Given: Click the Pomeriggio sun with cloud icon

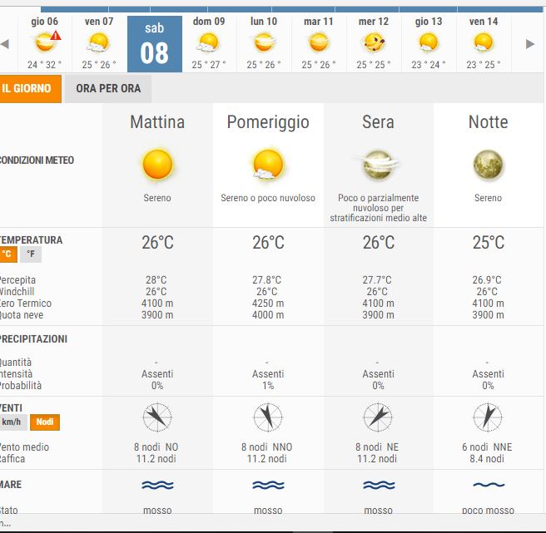Looking at the screenshot, I should (267, 165).
